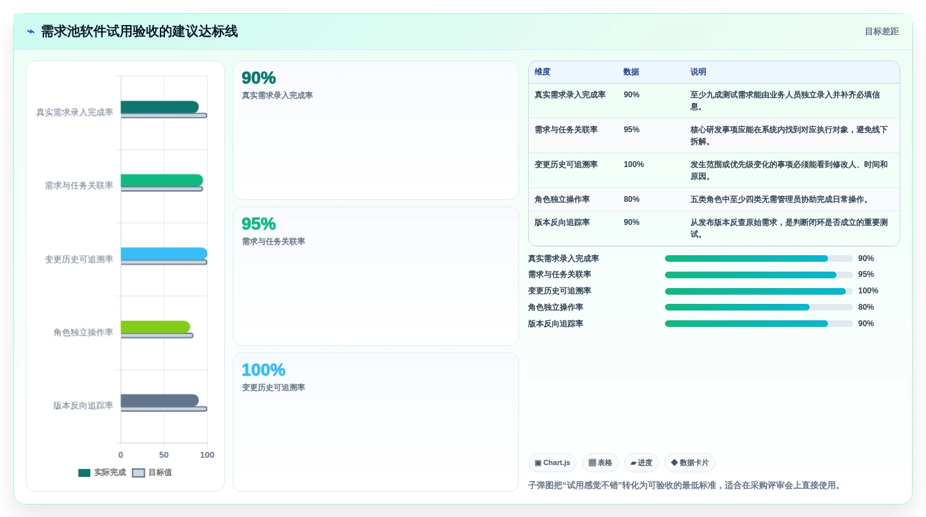The image size is (926, 517).
Task: Click the 变更历史可追溯率 progress bar at 100%
Action: tap(759, 291)
